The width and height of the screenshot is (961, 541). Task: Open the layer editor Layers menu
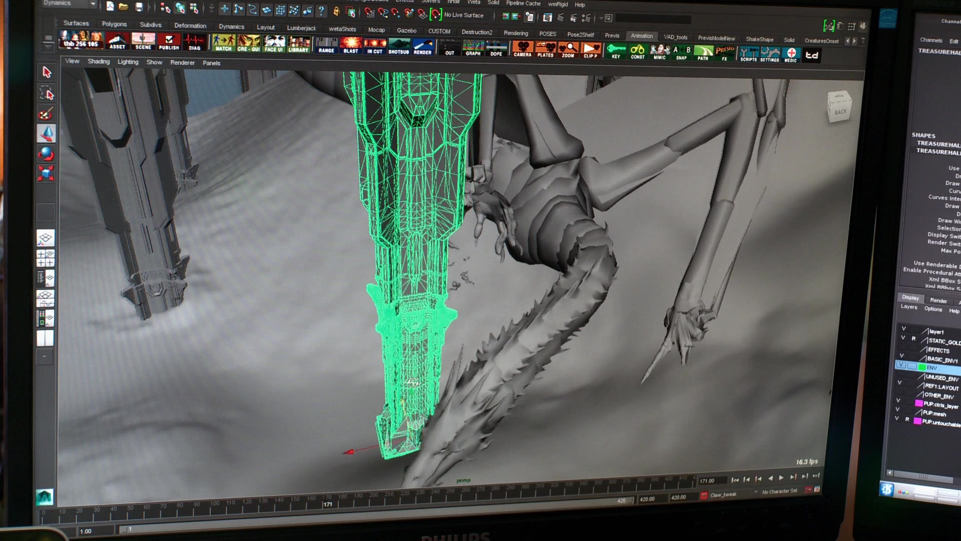click(x=909, y=307)
